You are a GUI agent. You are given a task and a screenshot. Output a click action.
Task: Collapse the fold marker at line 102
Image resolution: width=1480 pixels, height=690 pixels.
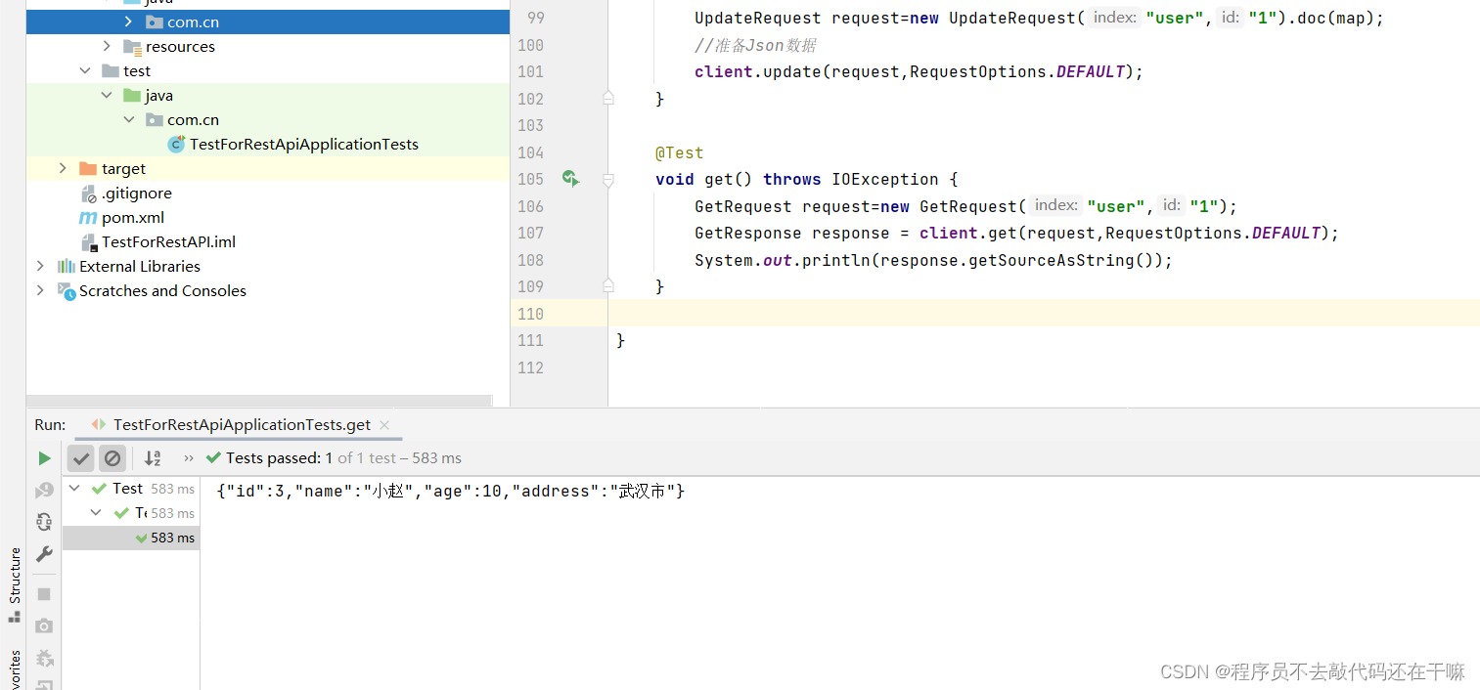[x=608, y=99]
